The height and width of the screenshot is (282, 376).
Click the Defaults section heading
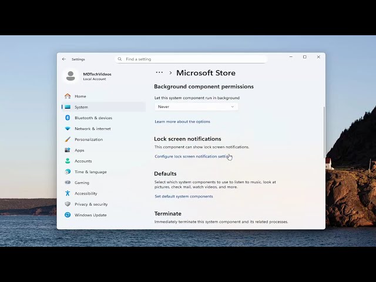click(165, 174)
